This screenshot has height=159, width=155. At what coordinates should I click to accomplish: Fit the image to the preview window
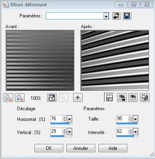(52, 98)
